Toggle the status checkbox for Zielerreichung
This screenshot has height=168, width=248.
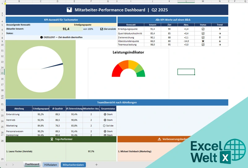click(x=203, y=37)
